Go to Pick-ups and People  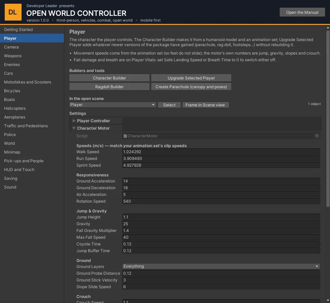tap(32, 161)
